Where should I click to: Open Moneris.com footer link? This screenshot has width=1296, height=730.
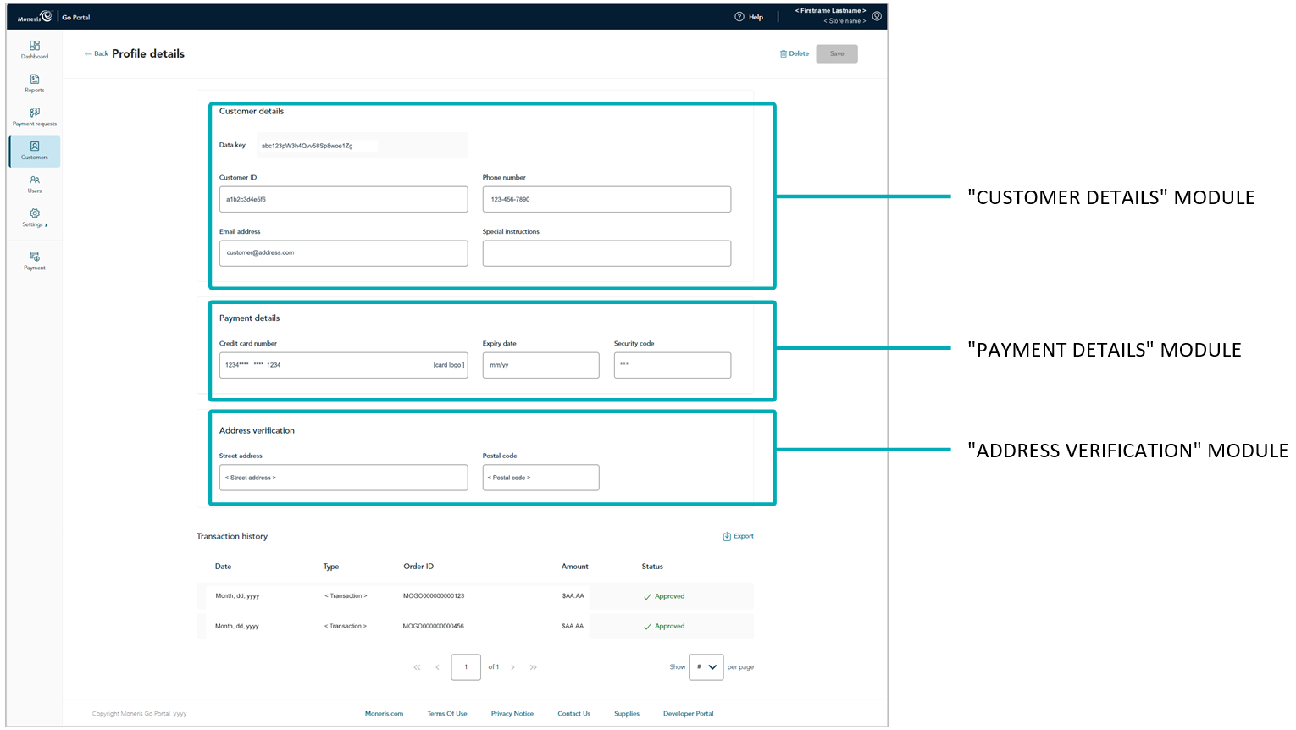(384, 714)
